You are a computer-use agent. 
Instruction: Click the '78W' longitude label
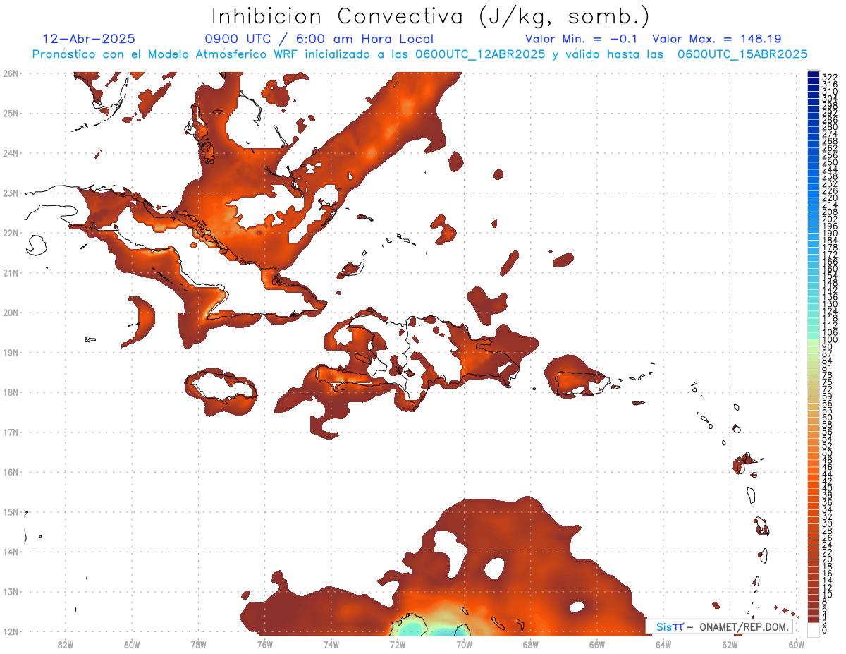click(x=198, y=644)
